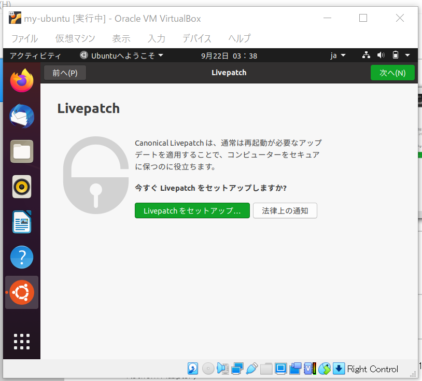Expand the system menu arrow in top bar
Viewport: 422px width, 381px height.
tap(407, 55)
